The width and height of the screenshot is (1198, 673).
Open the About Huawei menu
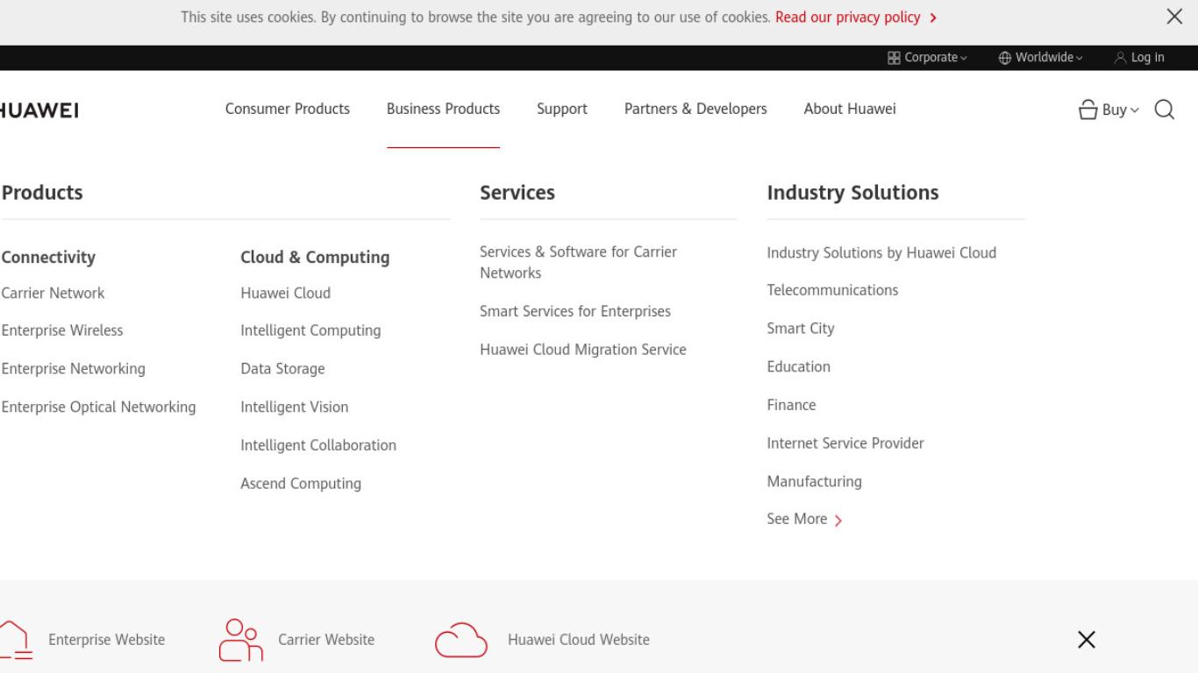(x=850, y=110)
